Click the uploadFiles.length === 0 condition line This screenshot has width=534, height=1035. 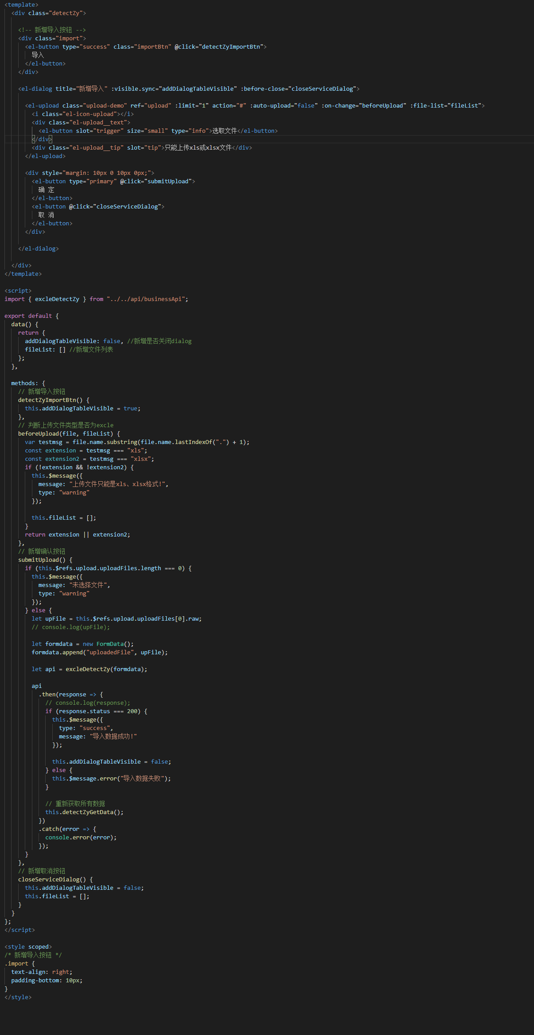[x=108, y=568]
